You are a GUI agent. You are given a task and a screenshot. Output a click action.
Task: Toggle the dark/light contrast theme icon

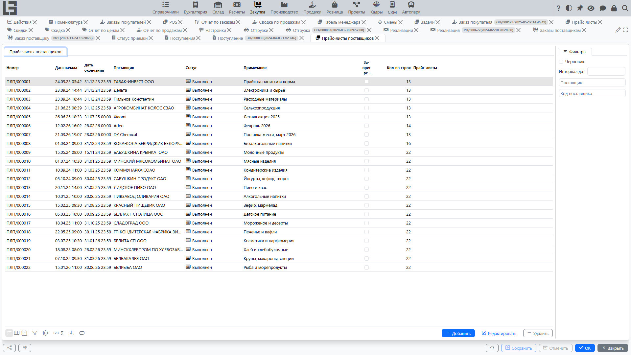point(569,8)
